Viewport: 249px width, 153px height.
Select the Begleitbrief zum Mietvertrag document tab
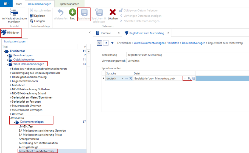[147, 33]
